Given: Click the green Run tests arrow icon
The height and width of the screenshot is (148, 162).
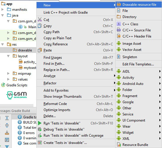Looking at the screenshot, I should [x=40, y=123].
